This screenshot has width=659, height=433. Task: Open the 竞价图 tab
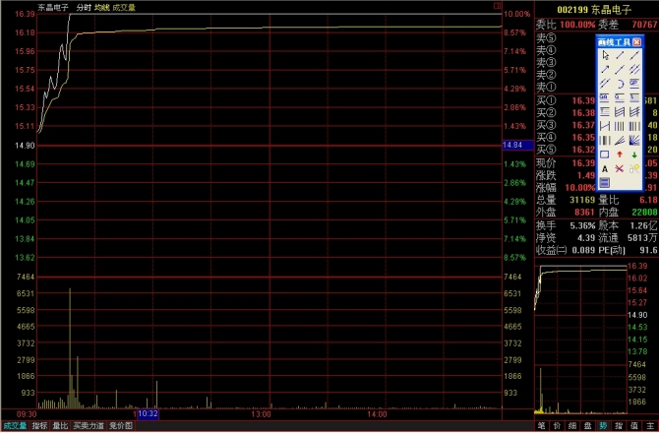click(x=120, y=426)
